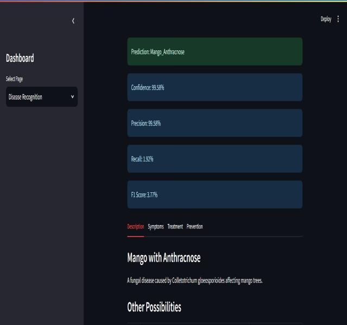View the Prevention tab

pos(194,226)
